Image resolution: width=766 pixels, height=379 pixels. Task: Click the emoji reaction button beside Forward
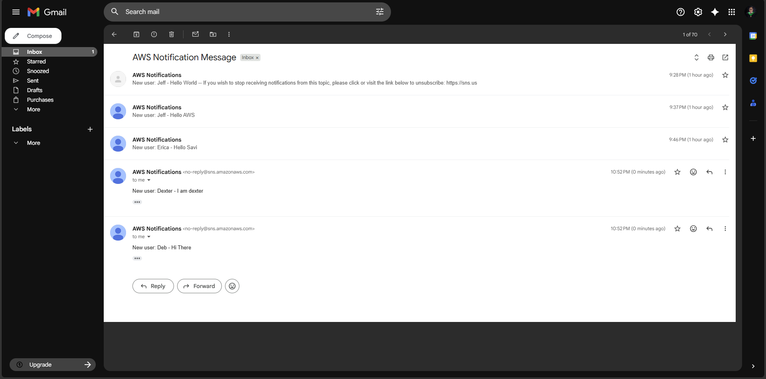pyautogui.click(x=232, y=286)
